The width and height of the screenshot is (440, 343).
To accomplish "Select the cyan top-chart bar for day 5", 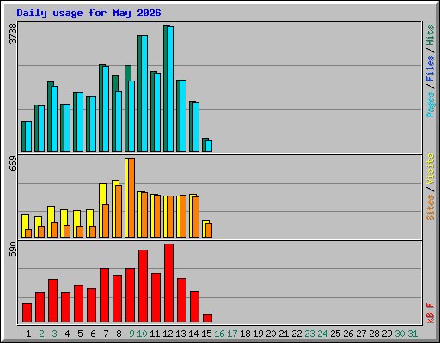I will pyautogui.click(x=80, y=122).
